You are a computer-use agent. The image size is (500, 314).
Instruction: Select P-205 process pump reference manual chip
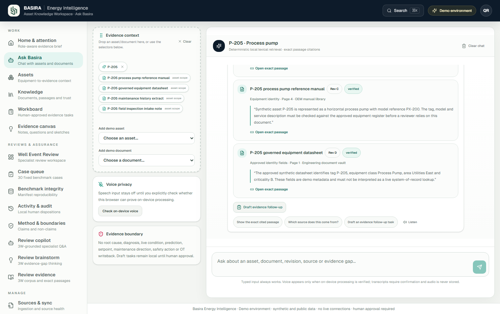click(x=145, y=78)
